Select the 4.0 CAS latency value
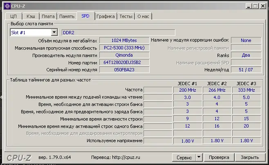Viewport: 269px width, 165px height. 217,97
